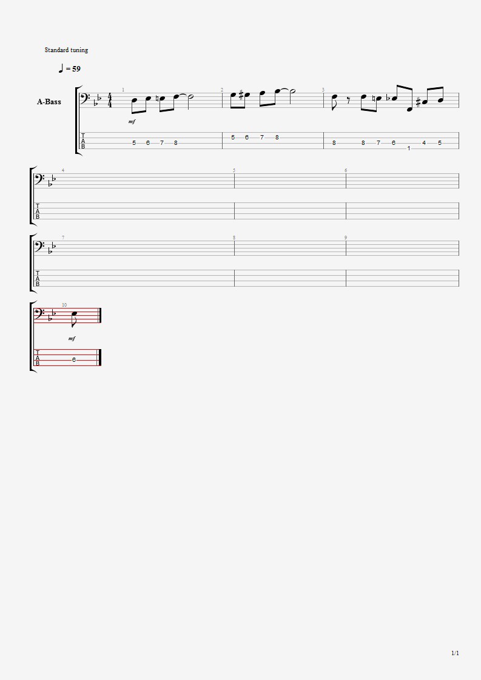Select the mf dynamic under measure 1

(132, 121)
